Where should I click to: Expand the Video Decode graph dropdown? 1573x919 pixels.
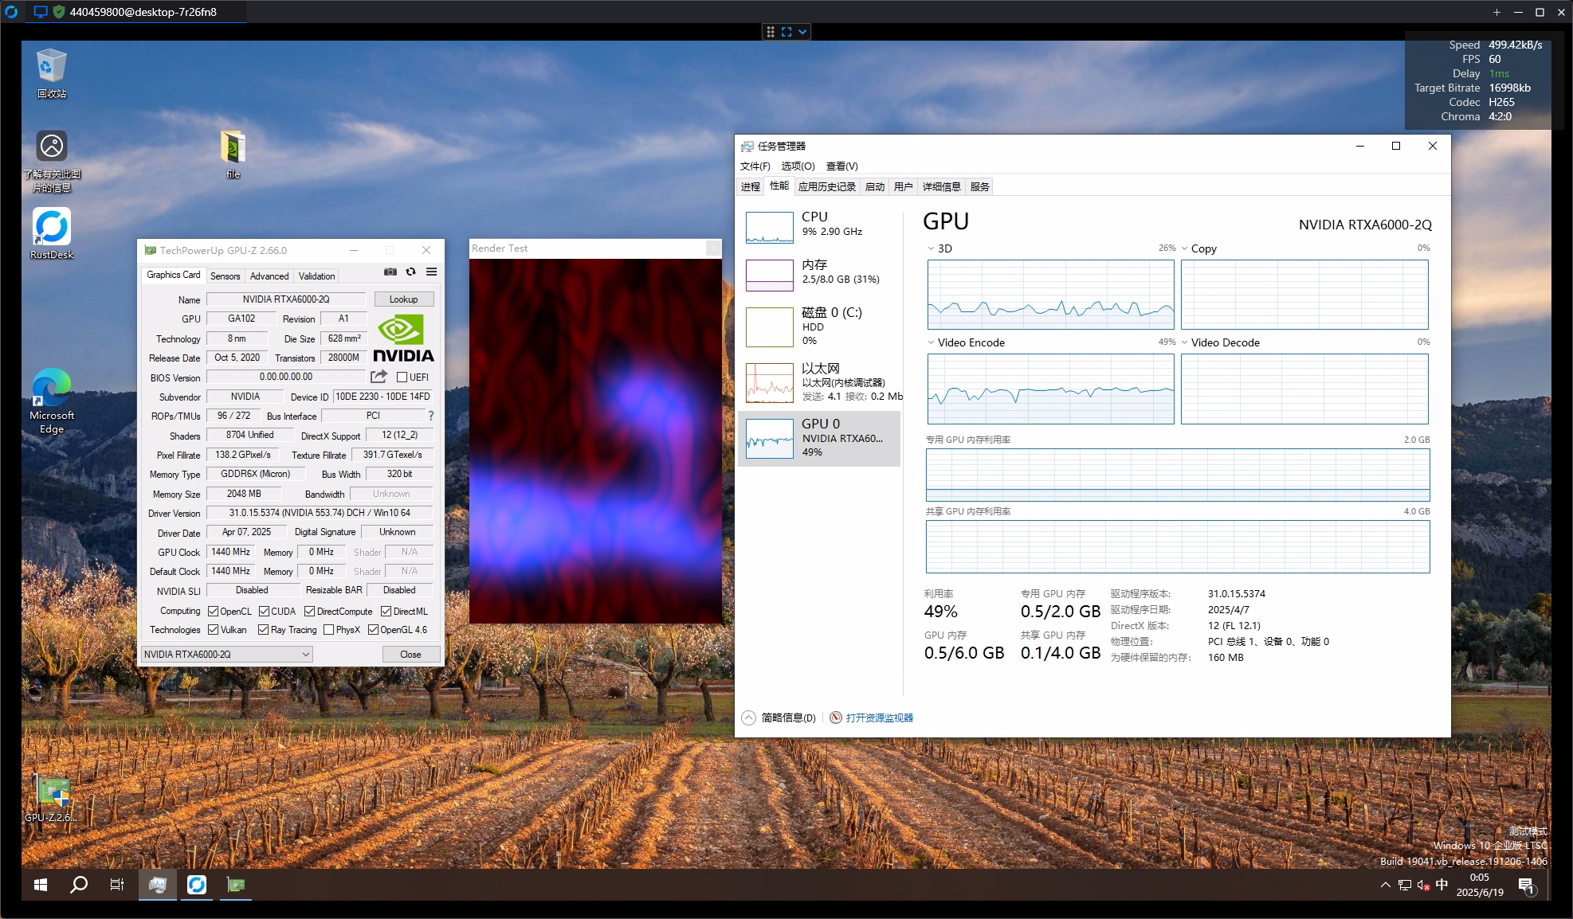[1185, 342]
